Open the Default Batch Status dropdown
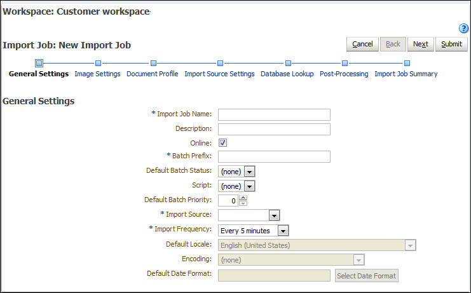The width and height of the screenshot is (471, 293). (249, 172)
